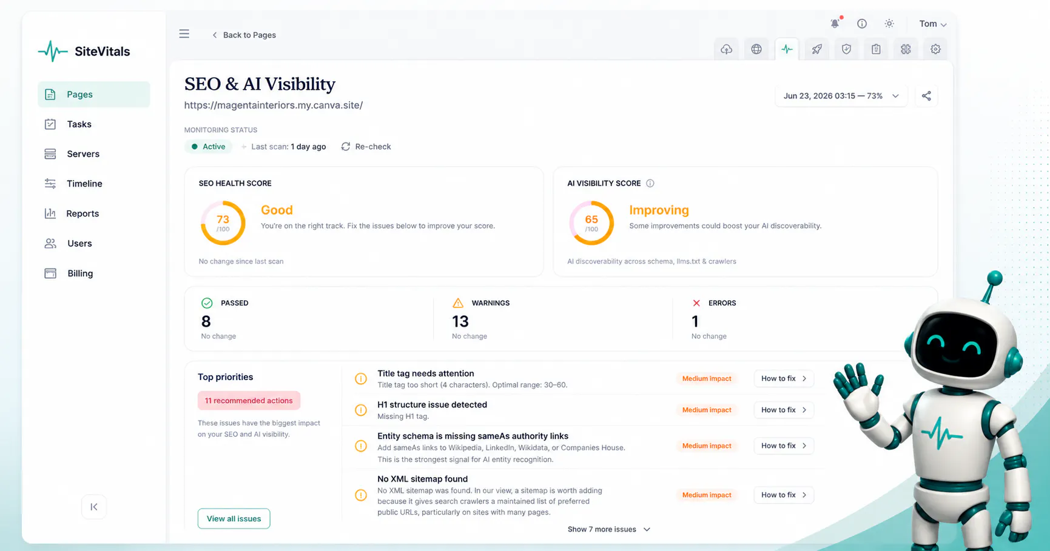Open the cloud upload tab icon
The width and height of the screenshot is (1050, 551).
point(726,49)
